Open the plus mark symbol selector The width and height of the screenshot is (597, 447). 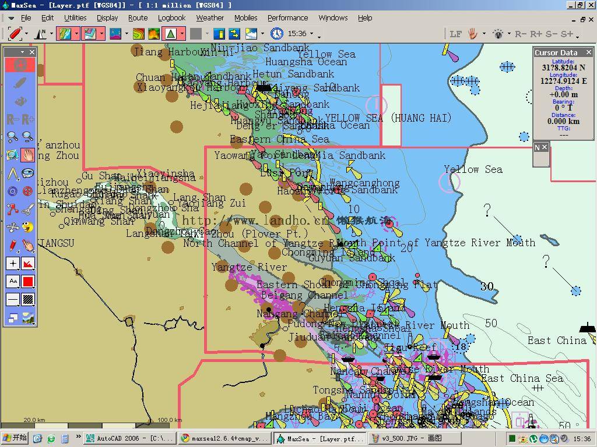[13, 263]
